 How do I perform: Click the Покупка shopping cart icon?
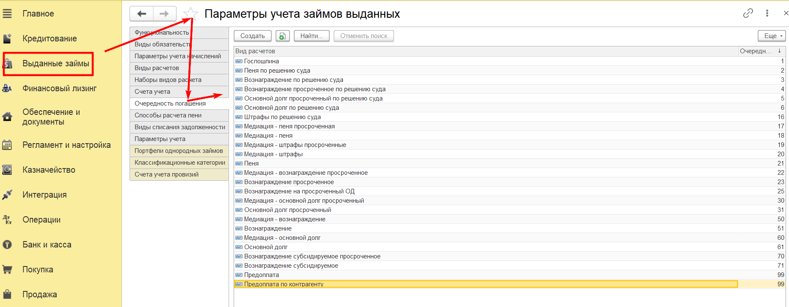[7, 269]
